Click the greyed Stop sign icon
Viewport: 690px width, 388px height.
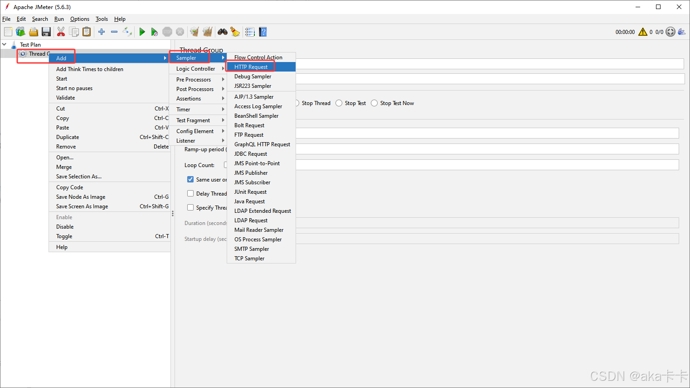[167, 32]
